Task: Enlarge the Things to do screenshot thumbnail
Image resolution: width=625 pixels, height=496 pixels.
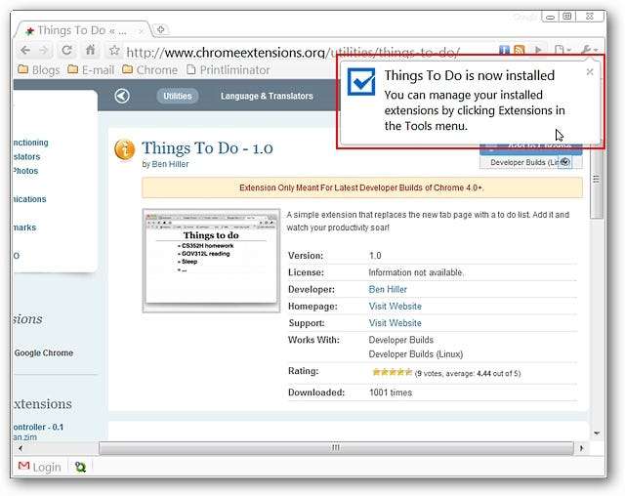Action: 211,261
